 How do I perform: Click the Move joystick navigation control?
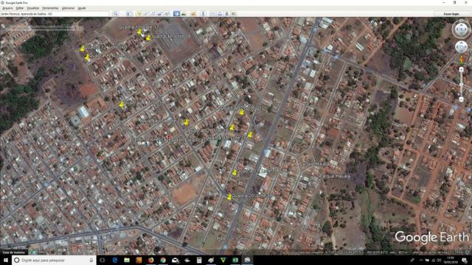[x=461, y=47]
